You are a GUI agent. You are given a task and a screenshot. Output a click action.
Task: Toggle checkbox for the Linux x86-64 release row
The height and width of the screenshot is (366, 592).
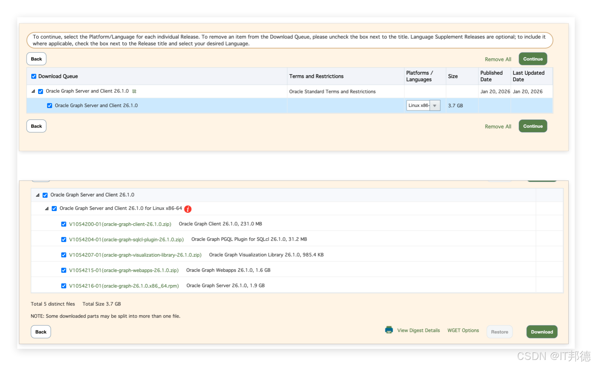[54, 208]
